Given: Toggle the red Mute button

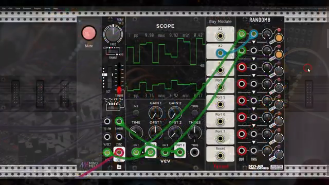Looking at the screenshot, I should 89,33.
